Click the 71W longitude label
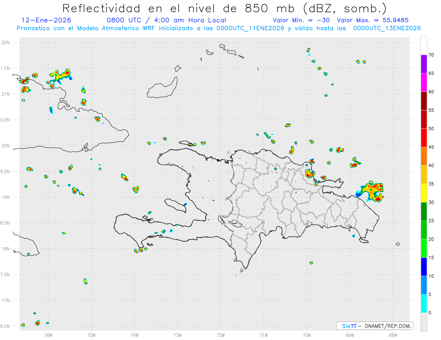Image resolution: width=441 pixels, height=340 pixels. coord(263,335)
